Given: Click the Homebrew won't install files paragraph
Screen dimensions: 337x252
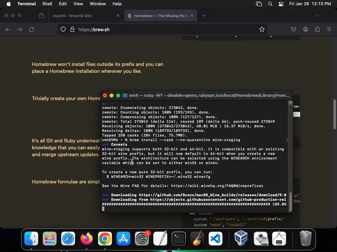Looking at the screenshot, I should tap(97, 68).
